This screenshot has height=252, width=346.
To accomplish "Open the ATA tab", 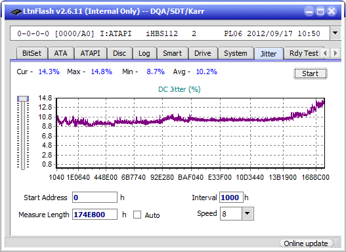I will click(x=60, y=53).
